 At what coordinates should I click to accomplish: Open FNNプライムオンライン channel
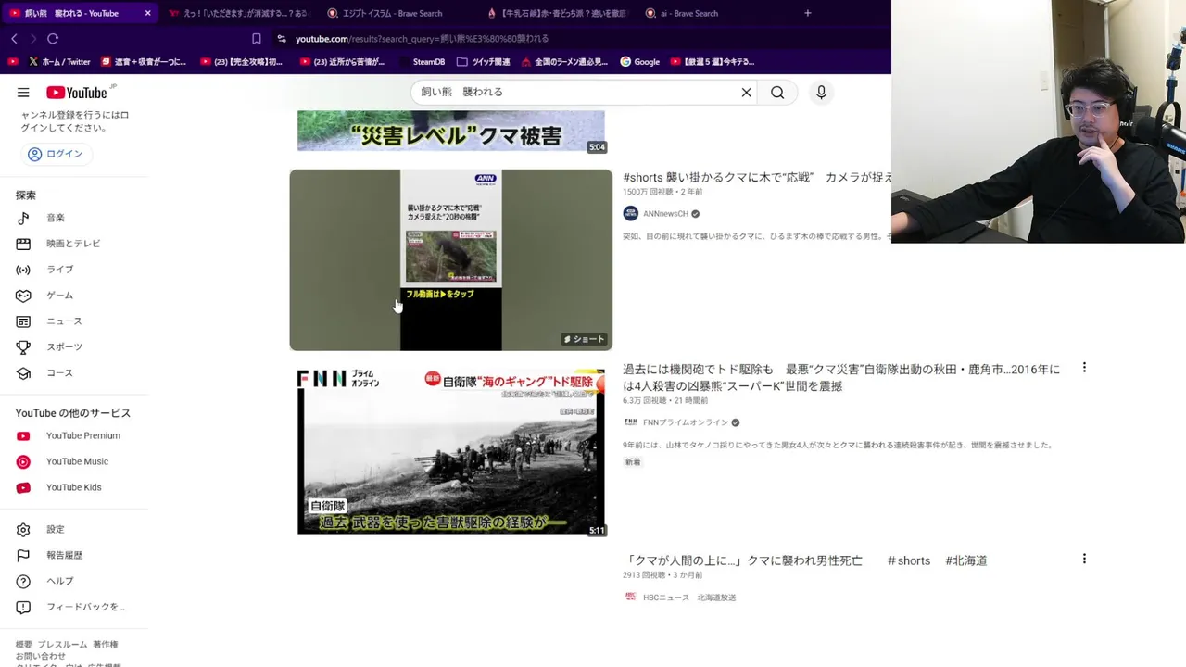point(686,422)
